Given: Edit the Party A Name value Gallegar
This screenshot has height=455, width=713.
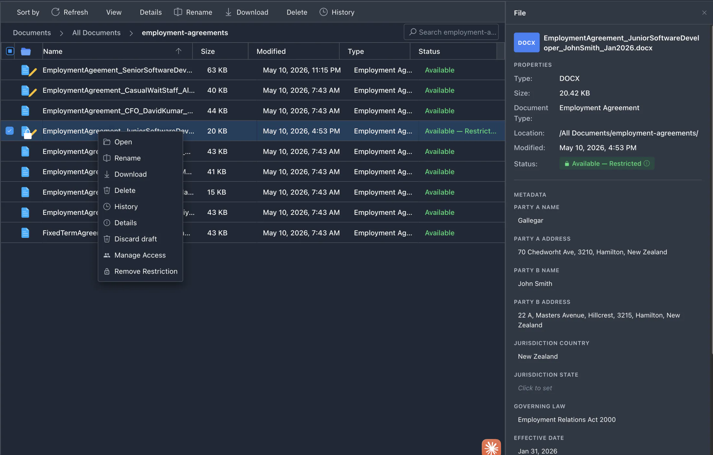Looking at the screenshot, I should (531, 220).
